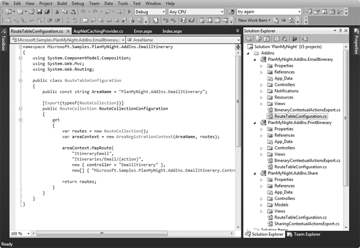Select Solution 'PlanMyNight' root node
Image resolution: width=360 pixels, height=248 pixels.
click(287, 46)
